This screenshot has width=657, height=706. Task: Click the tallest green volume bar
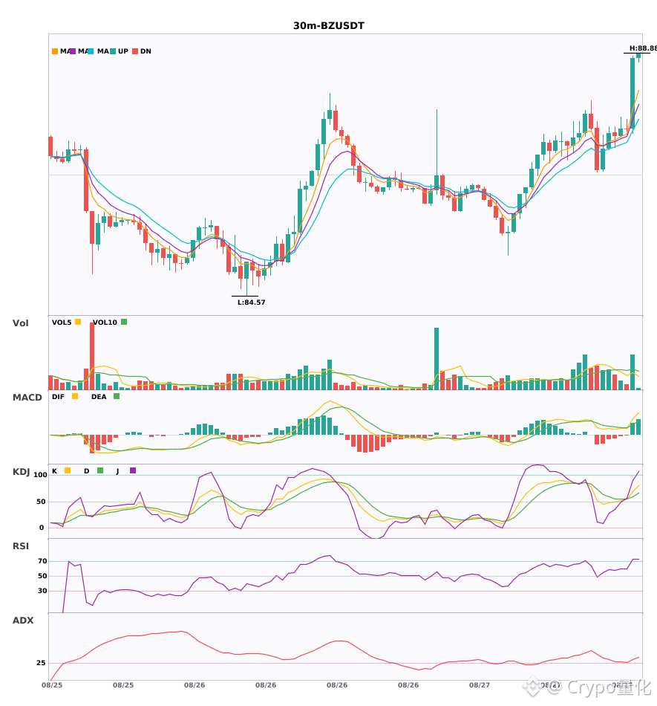point(437,359)
